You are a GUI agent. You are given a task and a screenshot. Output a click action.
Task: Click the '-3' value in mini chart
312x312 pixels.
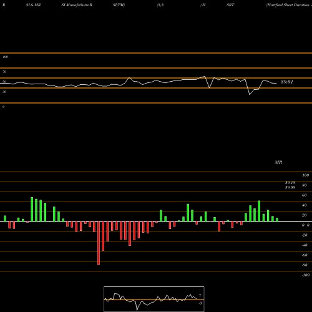coord(200,303)
